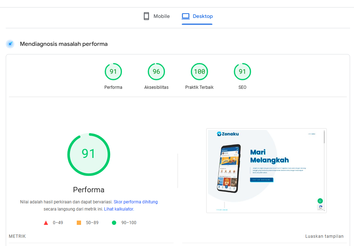Viewport: 354px width, 246px height.
Task: Click the large Performa title text
Action: pyautogui.click(x=89, y=190)
